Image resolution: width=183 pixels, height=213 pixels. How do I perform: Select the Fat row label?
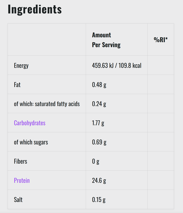(17, 85)
